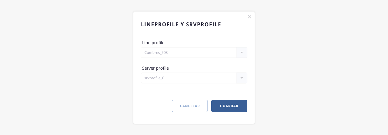Select the Cumbres_903 value text
Viewport: 388px width, 135px height.
(156, 53)
